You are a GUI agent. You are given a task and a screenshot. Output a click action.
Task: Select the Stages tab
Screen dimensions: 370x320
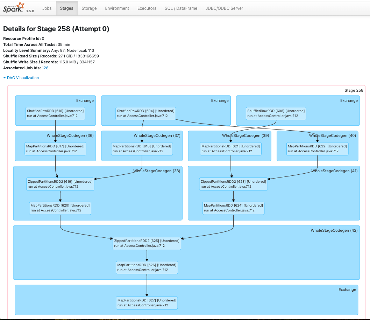coord(66,8)
